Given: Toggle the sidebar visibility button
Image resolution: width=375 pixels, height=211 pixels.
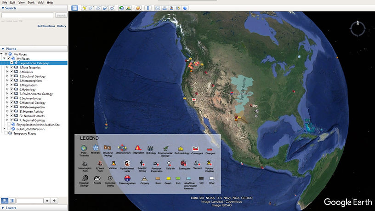Looking at the screenshot, I should tap(74, 8).
